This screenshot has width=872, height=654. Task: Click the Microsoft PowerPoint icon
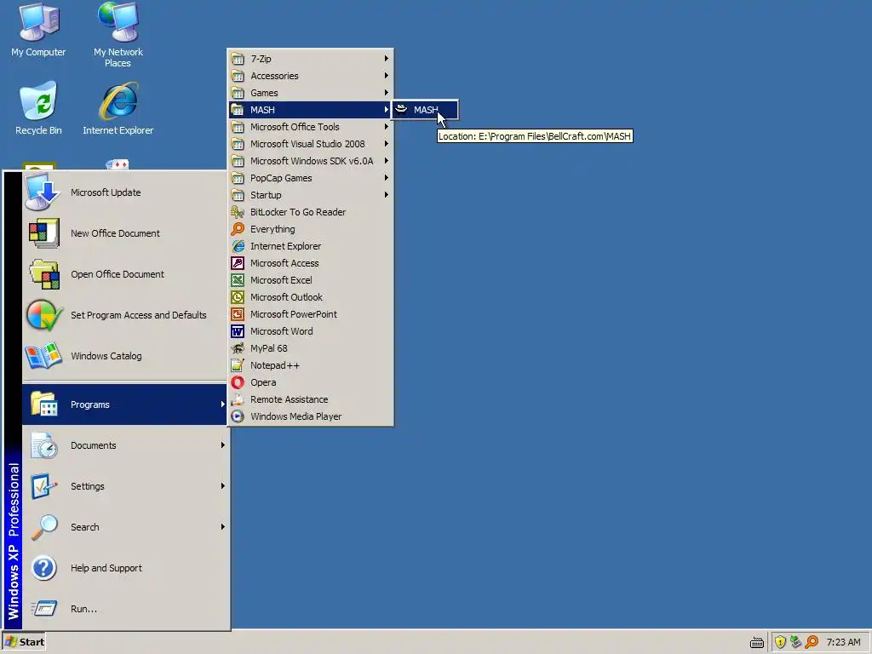click(x=238, y=314)
